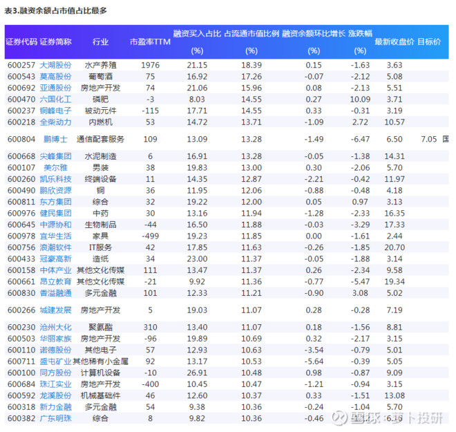Click the 证券简称 column header
Viewport: 456px width, 432px height.
point(55,42)
